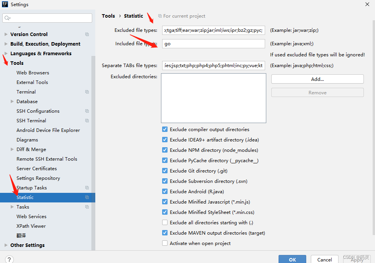This screenshot has height=263, width=375.
Task: Toggle Exclude IDEA9+ artifact directory (.idea)
Action: [165, 140]
